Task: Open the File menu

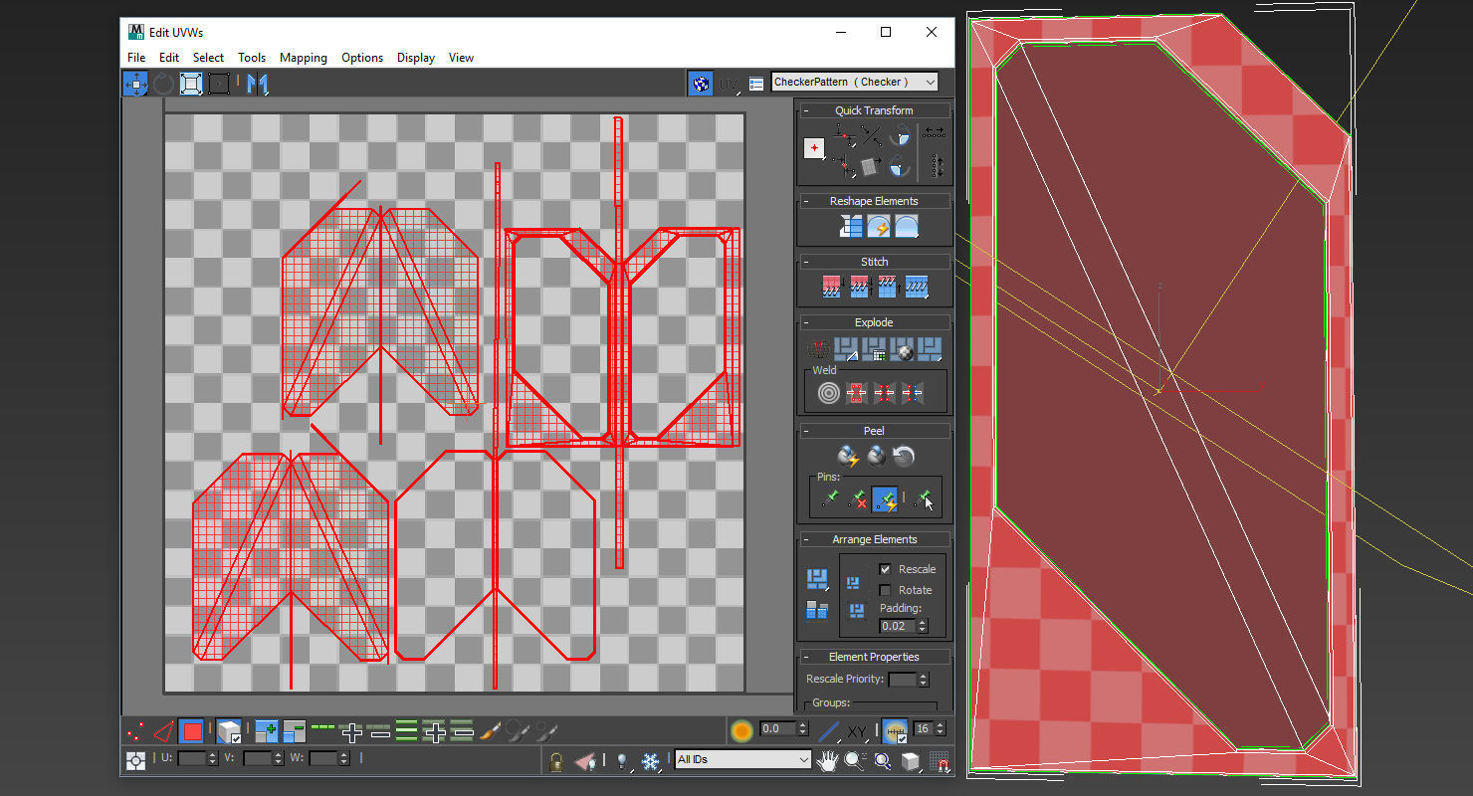Action: coord(136,58)
